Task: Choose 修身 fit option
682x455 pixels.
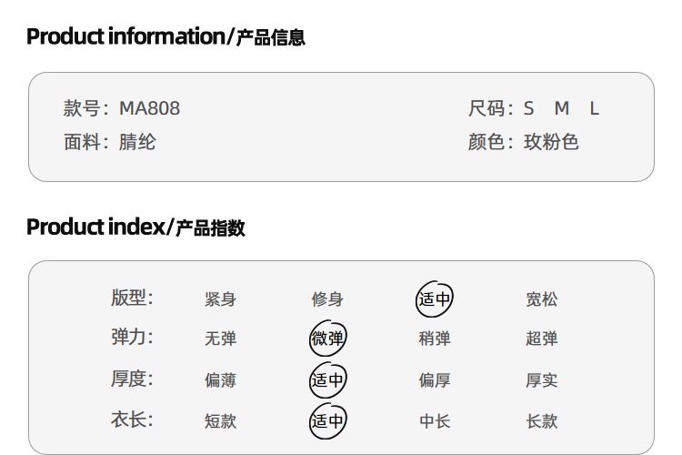Action: click(327, 299)
